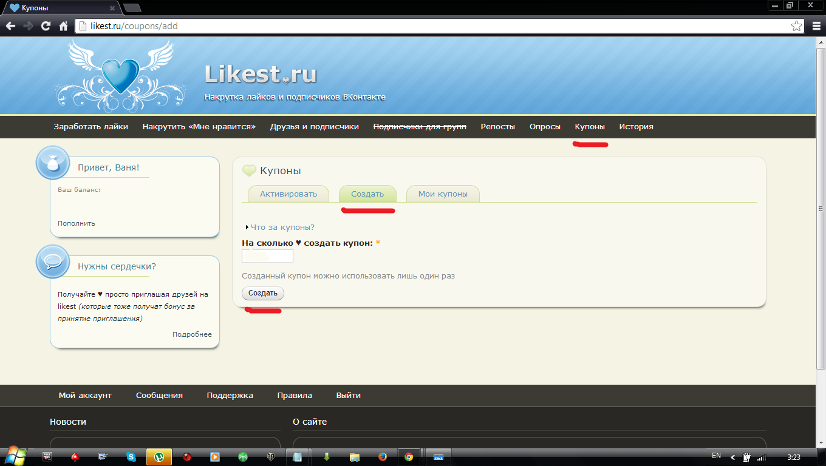
Task: Open green download arrow taskbar icon
Action: (x=327, y=457)
